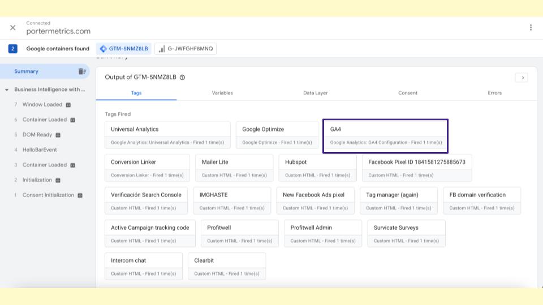Select event 7 Window Loaded

coord(42,104)
